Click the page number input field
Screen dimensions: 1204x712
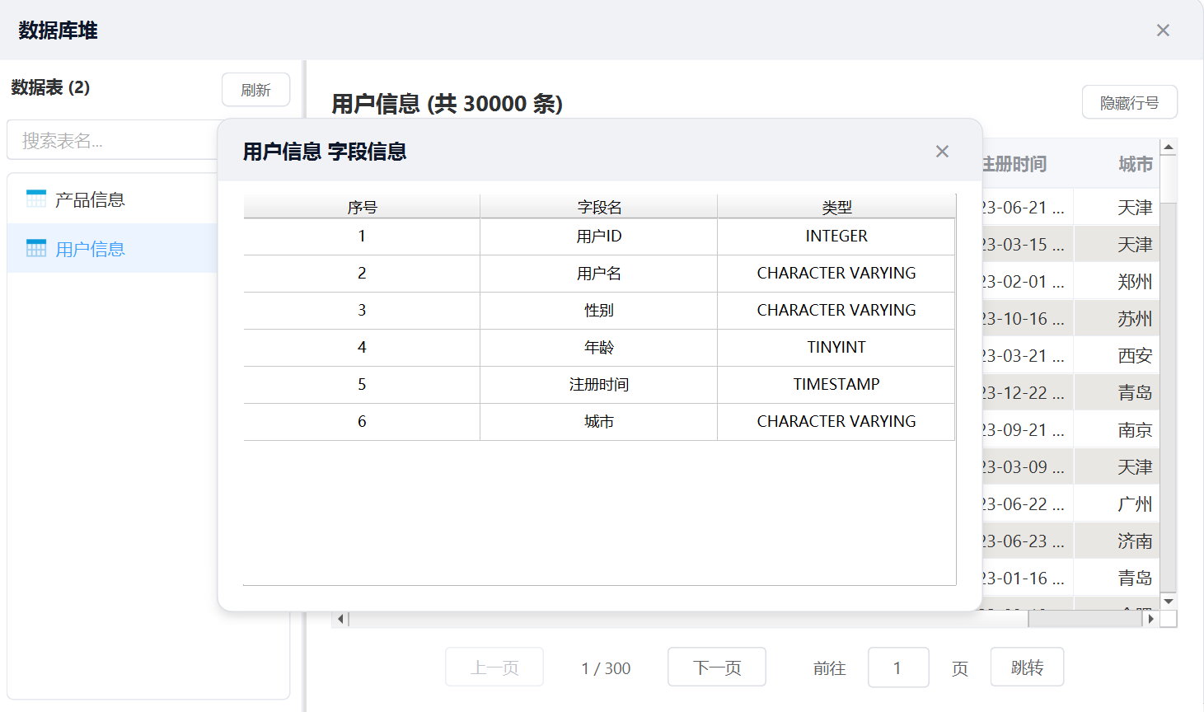pos(897,667)
